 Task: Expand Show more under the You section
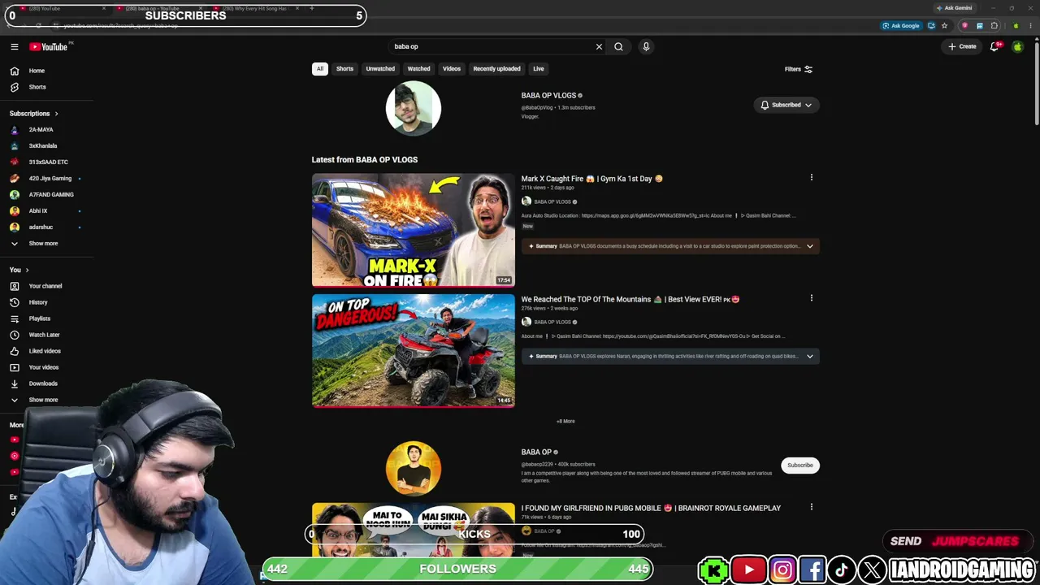click(43, 400)
